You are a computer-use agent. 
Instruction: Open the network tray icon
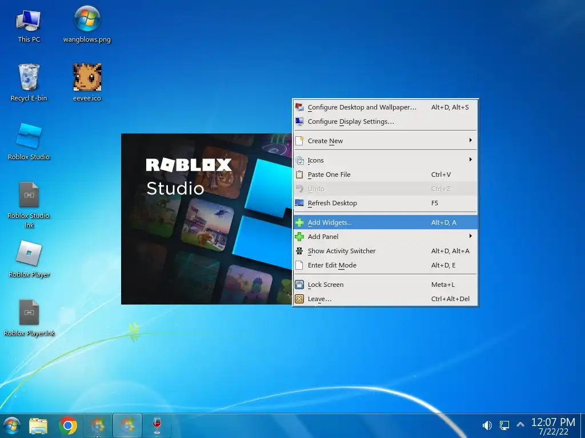504,425
